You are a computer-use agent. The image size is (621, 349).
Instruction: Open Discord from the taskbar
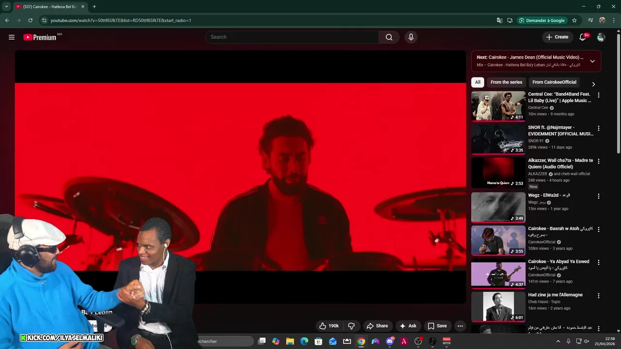click(390, 341)
